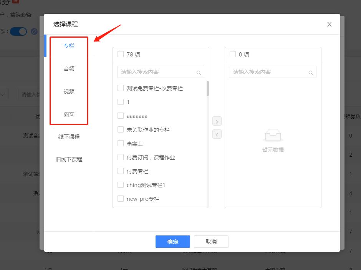Check 付费订阅，课程作业

coord(121,157)
